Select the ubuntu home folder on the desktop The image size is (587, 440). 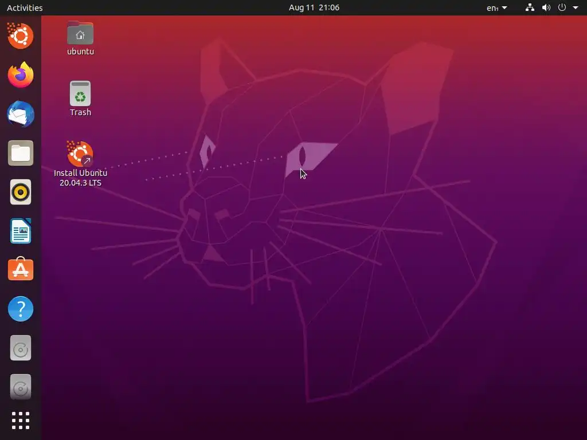point(80,38)
